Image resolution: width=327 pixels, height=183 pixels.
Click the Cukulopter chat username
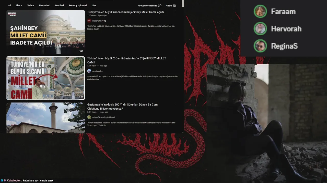click(x=14, y=180)
